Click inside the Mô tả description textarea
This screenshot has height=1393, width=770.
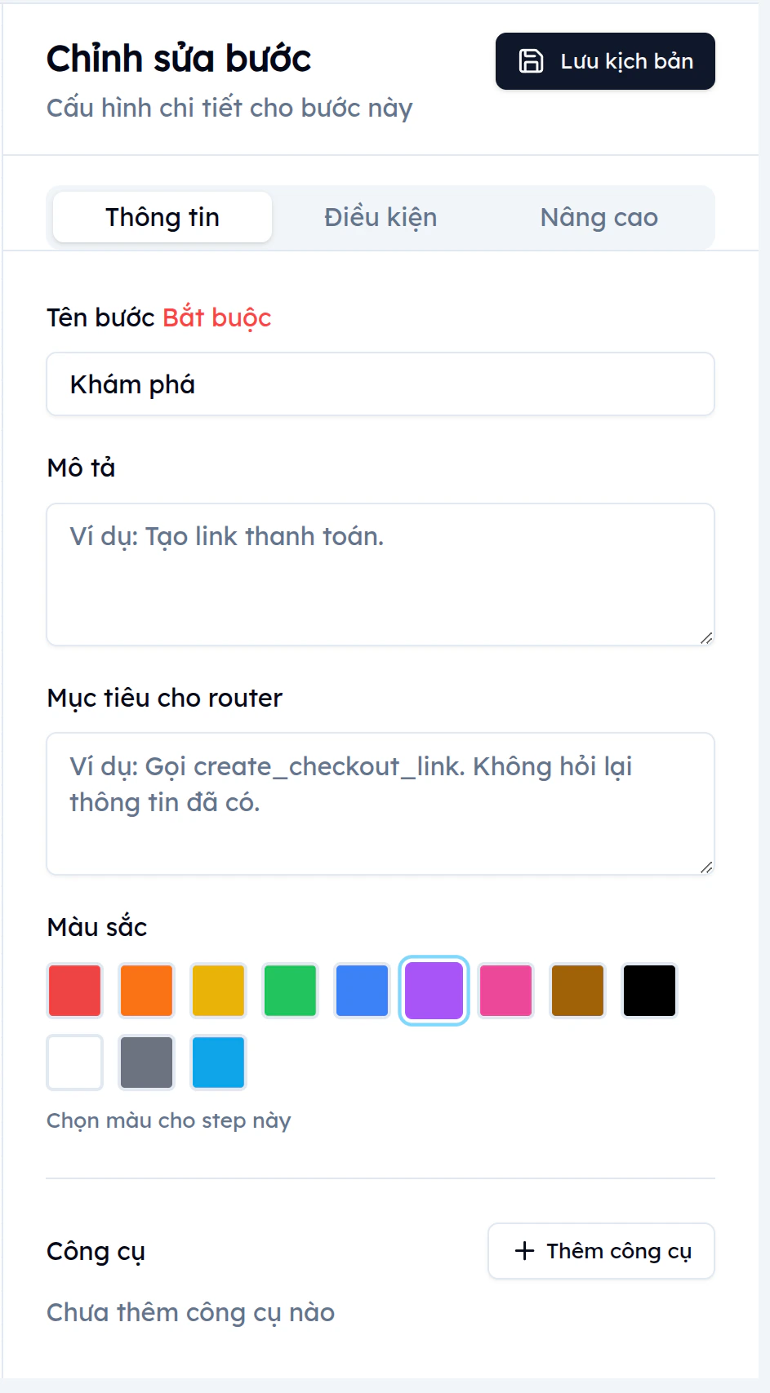point(381,571)
